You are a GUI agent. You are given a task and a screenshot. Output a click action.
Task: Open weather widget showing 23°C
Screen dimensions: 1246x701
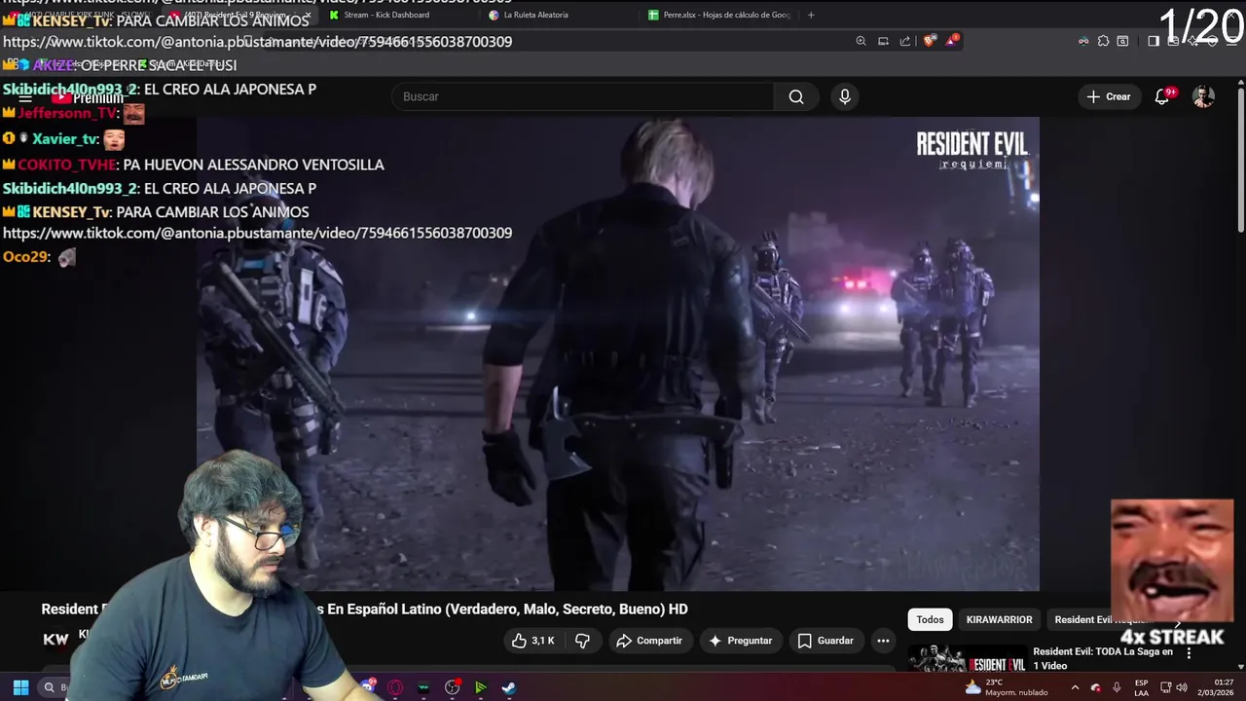tap(1007, 687)
